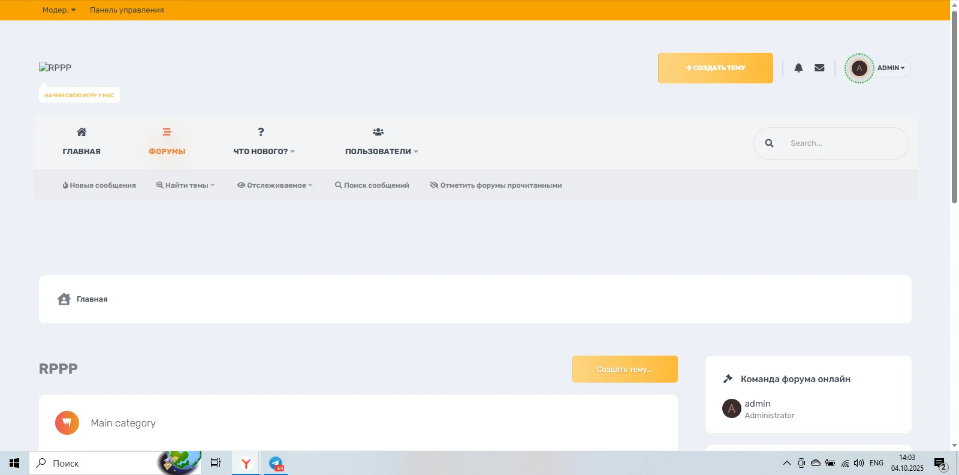The width and height of the screenshot is (959, 475).
Task: Open Telegram from the taskbar
Action: point(276,463)
